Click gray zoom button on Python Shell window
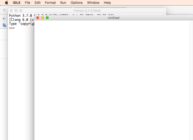Image resolution: width=193 pixels, height=140 pixels. [x=21, y=11]
